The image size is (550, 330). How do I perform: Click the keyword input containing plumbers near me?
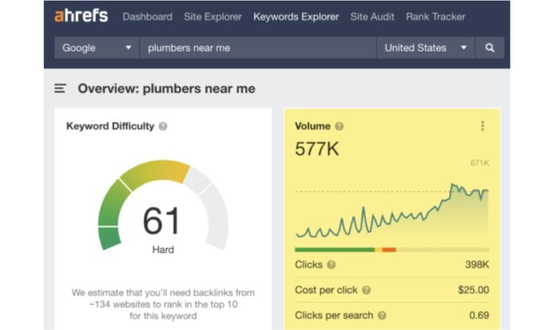tap(257, 48)
